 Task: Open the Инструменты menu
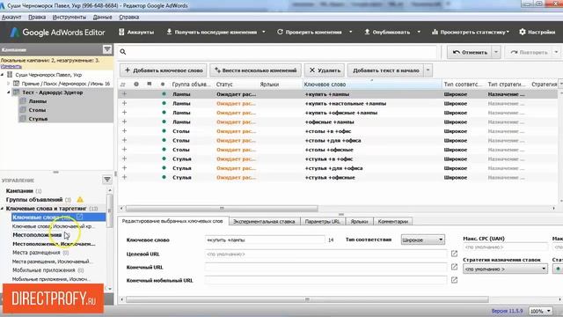[69, 17]
